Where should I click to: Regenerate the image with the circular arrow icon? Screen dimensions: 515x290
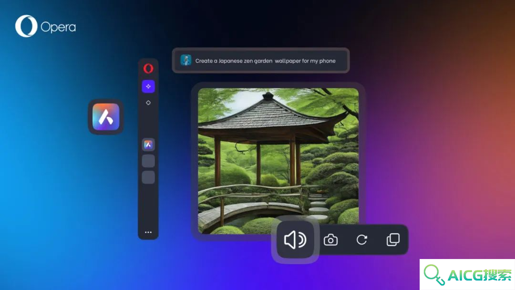click(x=361, y=240)
